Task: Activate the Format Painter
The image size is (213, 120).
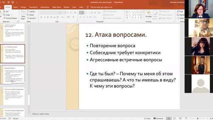Action: (x=10, y=18)
